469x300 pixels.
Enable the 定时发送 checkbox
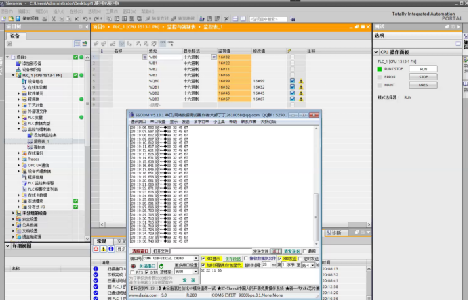click(300, 259)
